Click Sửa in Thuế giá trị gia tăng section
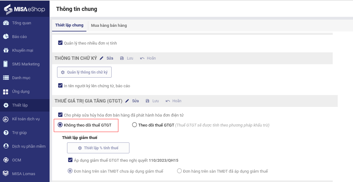Viewport: 353px width, 182px height. pyautogui.click(x=132, y=101)
